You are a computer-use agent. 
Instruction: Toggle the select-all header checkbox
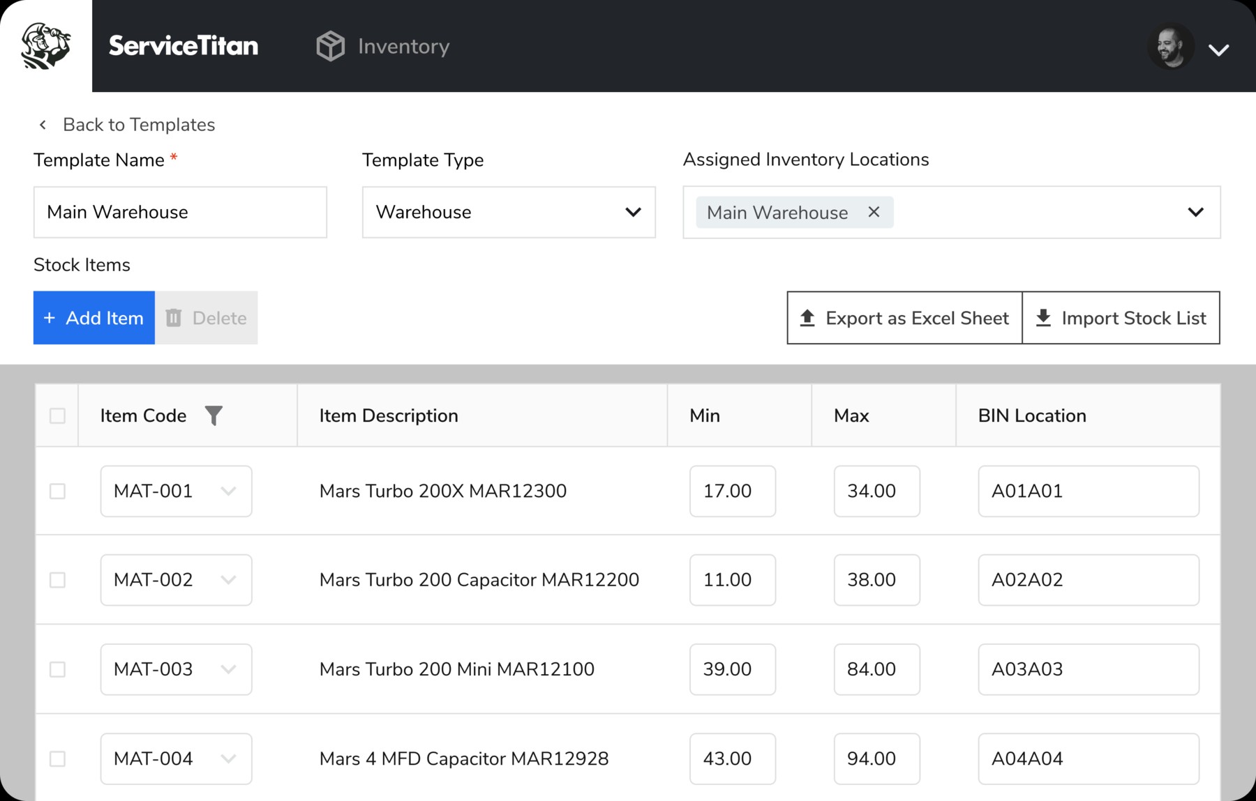pyautogui.click(x=58, y=416)
